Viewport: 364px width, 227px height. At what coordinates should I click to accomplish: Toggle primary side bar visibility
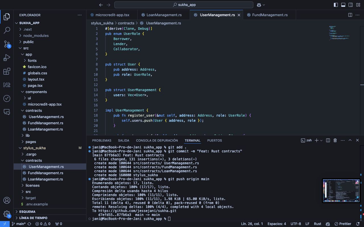point(336,5)
